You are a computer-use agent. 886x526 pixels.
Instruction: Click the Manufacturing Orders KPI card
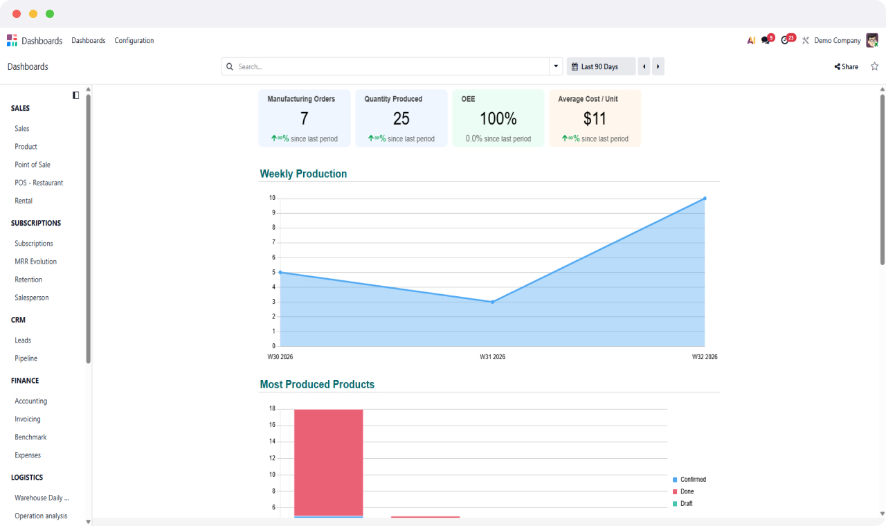305,118
